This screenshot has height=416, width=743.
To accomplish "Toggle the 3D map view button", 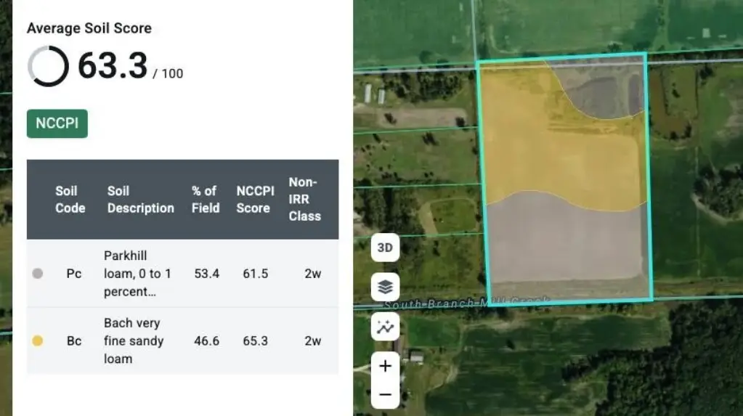I will point(385,248).
